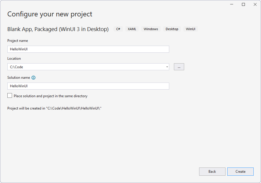Select the Windows platform tag
Viewport: 261px width, 183px height.
point(151,29)
